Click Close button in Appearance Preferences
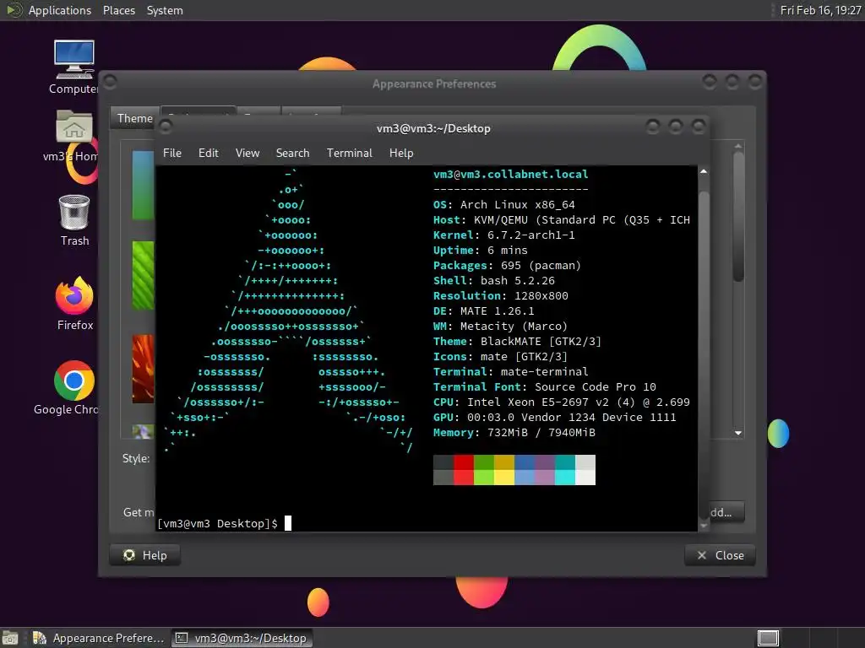Screen dimensions: 865x648 (x=720, y=555)
